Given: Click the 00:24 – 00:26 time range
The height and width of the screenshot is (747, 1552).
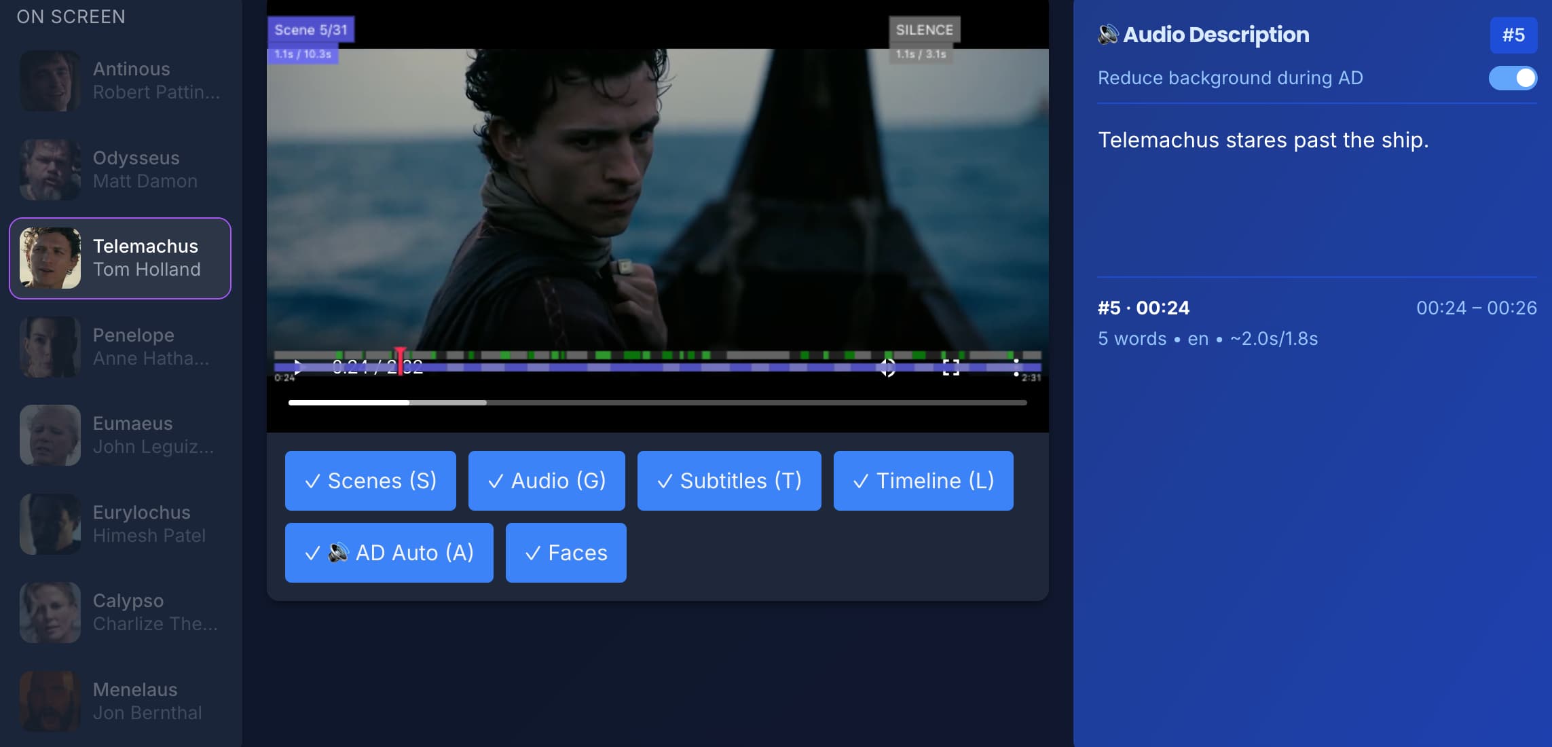Looking at the screenshot, I should click(x=1476, y=308).
